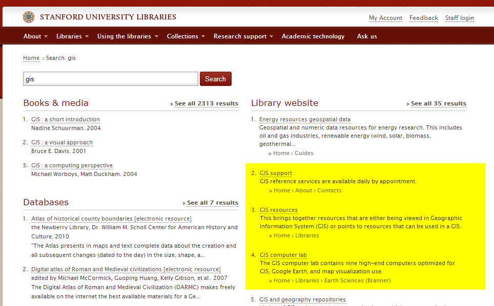Click the Books & media heading
Screen dimensions: 494x306
[x=56, y=103]
